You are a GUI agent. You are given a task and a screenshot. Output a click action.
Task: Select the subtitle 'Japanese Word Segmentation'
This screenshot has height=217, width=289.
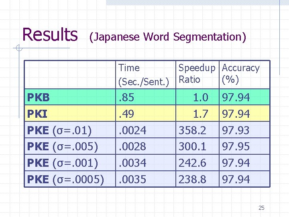tap(168, 37)
